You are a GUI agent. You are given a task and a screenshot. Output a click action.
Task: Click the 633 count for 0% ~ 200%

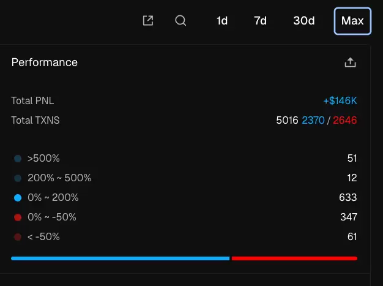click(348, 198)
